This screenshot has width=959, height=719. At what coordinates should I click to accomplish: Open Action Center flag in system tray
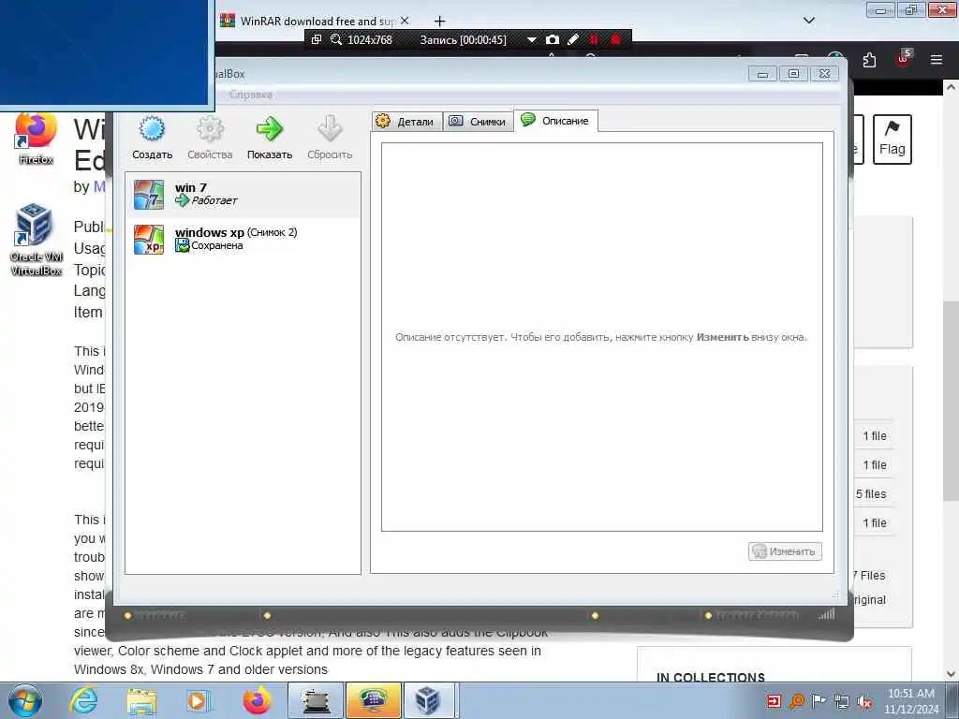click(x=819, y=701)
